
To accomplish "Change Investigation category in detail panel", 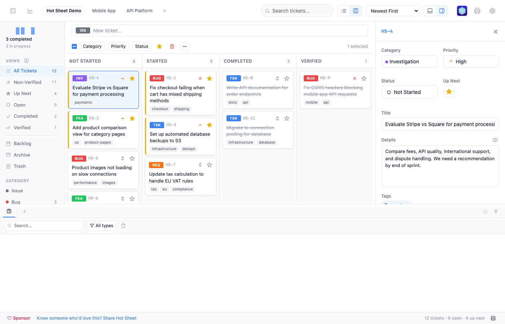I will point(409,62).
